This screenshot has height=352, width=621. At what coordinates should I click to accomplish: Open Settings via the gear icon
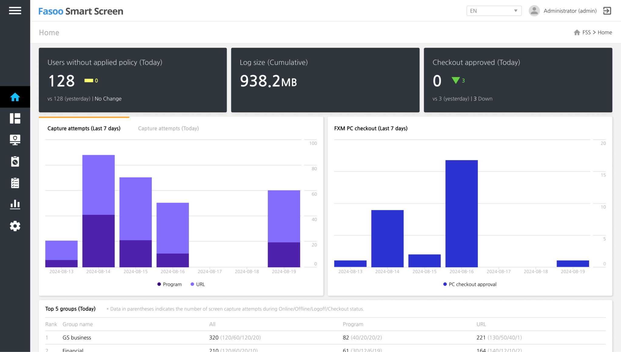click(x=15, y=226)
